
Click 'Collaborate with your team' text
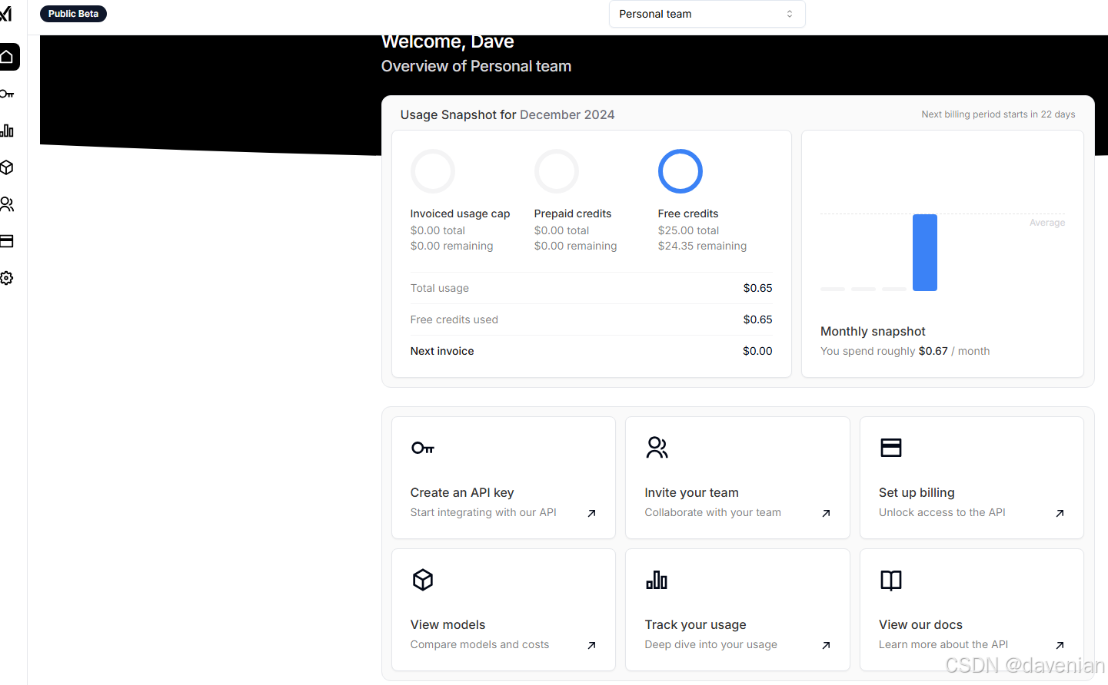tap(713, 512)
